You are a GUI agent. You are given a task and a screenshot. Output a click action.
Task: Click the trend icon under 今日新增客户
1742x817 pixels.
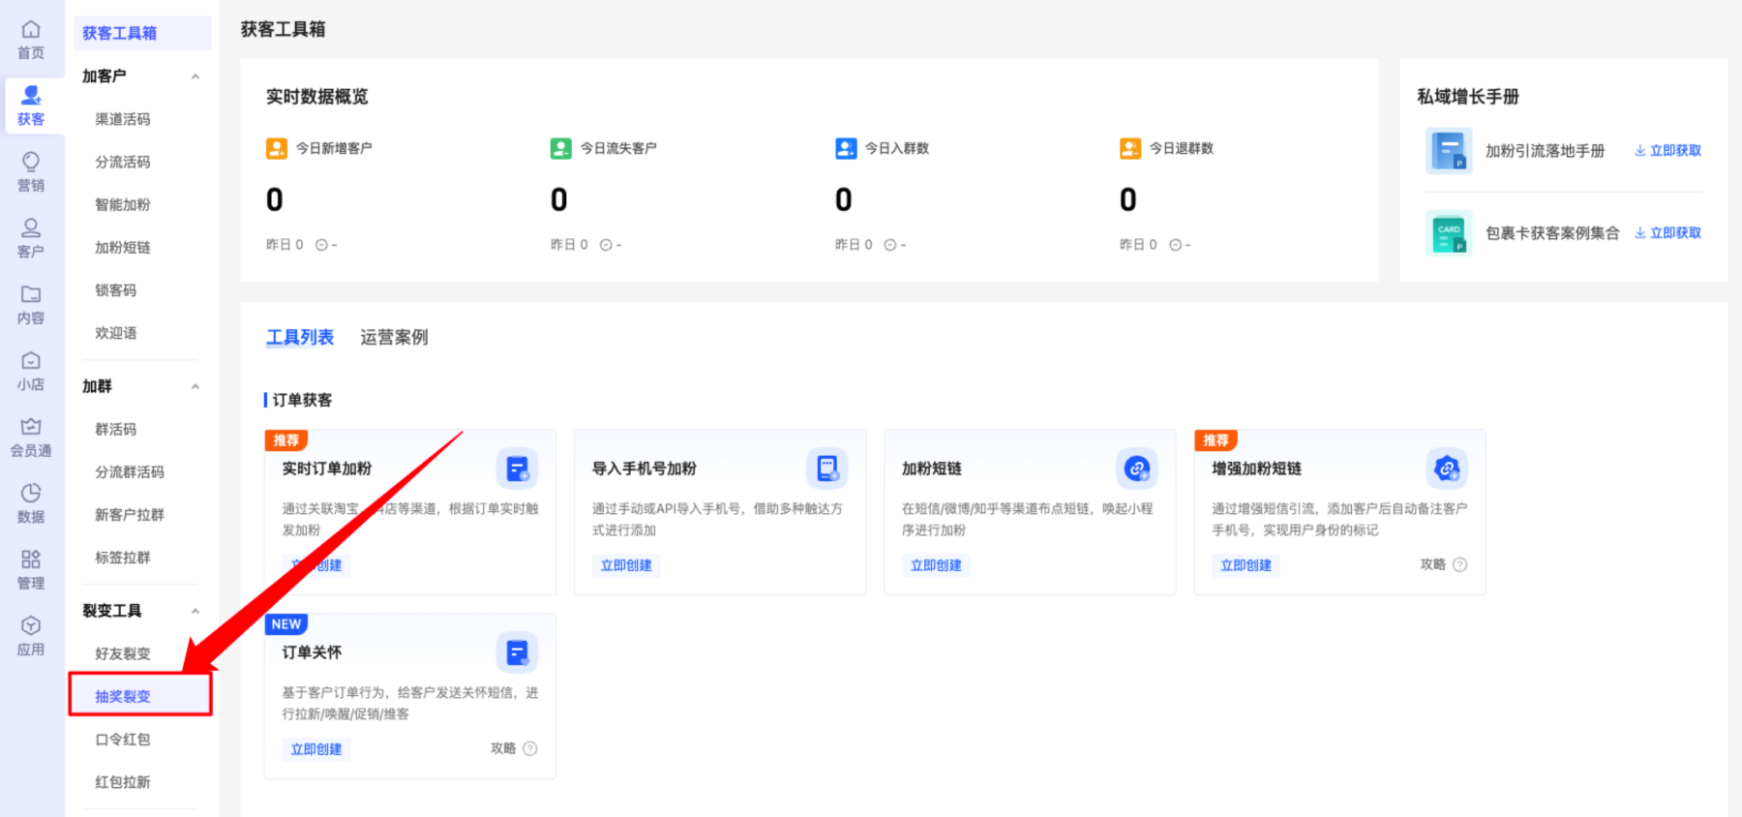[321, 245]
